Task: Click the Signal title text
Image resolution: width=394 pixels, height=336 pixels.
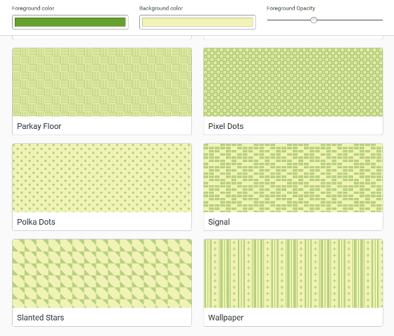Action: pos(219,222)
